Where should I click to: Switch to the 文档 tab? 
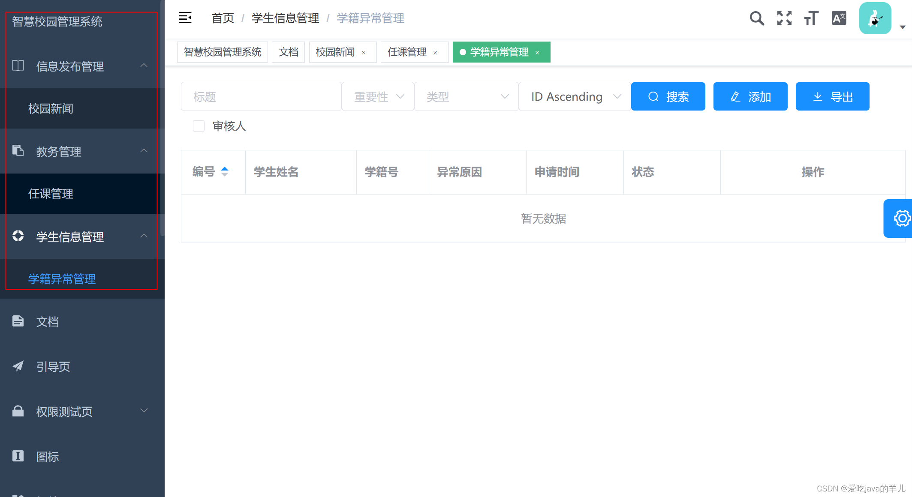(x=288, y=52)
